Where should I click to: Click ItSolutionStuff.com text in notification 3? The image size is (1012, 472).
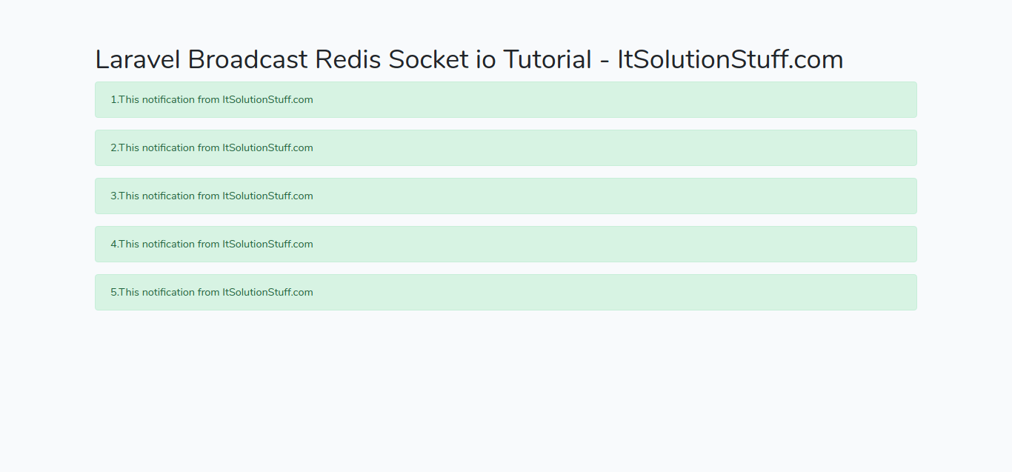tap(267, 196)
